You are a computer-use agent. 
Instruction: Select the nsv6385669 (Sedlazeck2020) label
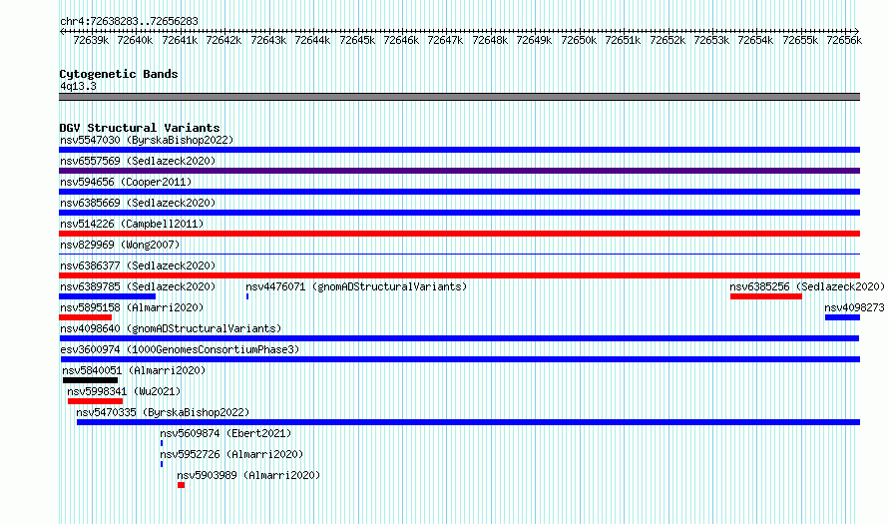pos(138,203)
